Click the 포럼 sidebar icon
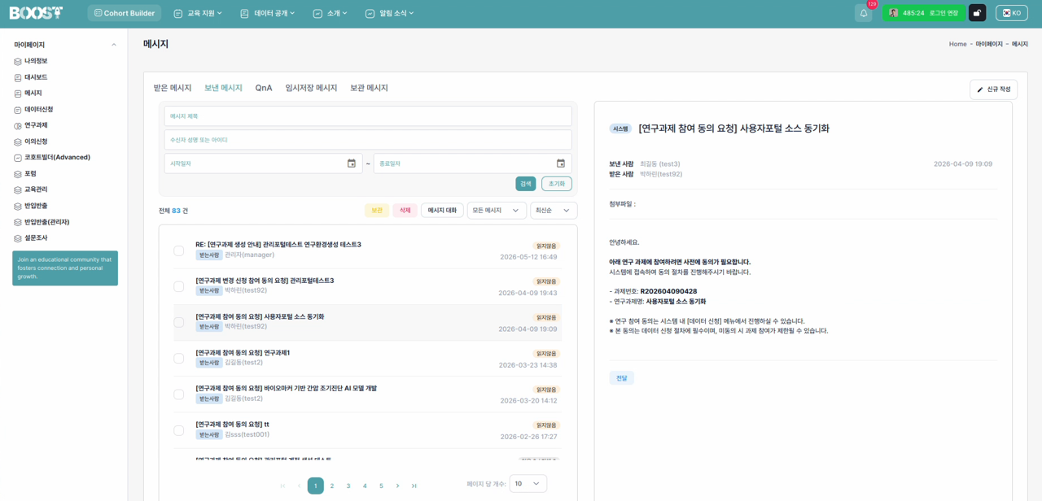Image resolution: width=1042 pixels, height=501 pixels. (x=18, y=174)
